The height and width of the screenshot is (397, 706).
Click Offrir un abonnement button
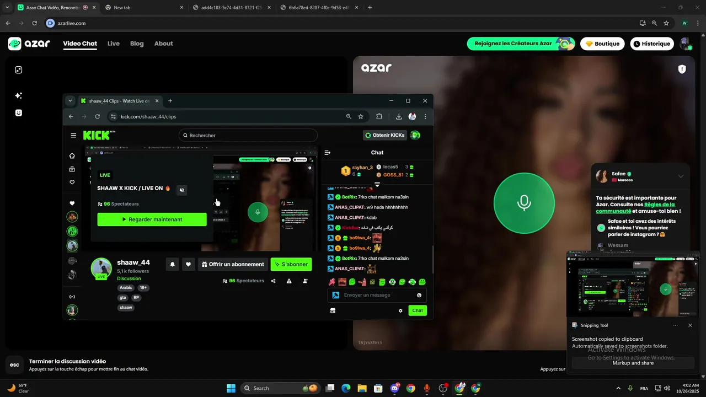[233, 264]
